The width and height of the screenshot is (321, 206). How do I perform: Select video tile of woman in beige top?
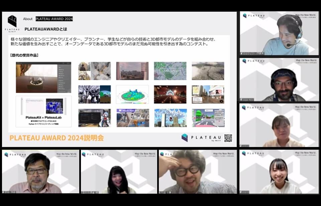279,125
